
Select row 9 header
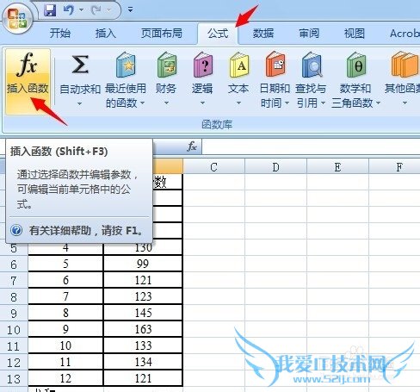click(x=14, y=313)
